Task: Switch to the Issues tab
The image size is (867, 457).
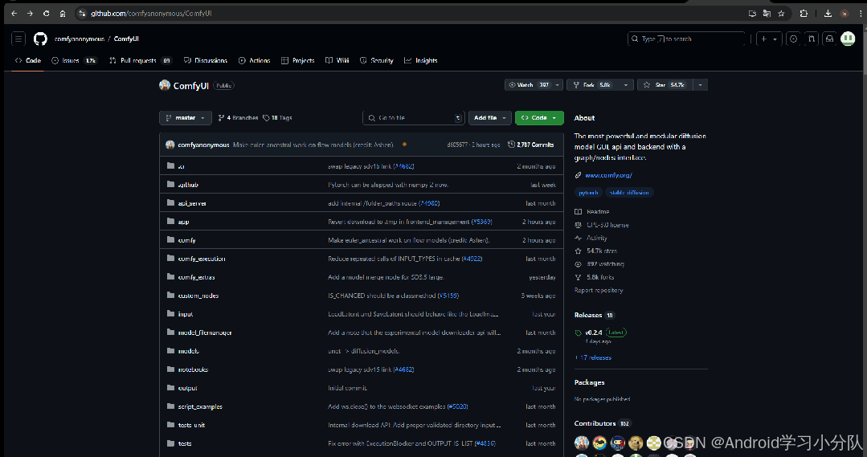Action: 74,61
